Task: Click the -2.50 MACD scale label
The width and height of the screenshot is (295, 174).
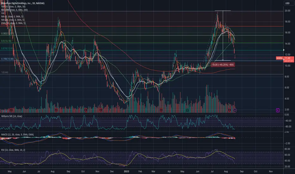Action: click(287, 143)
